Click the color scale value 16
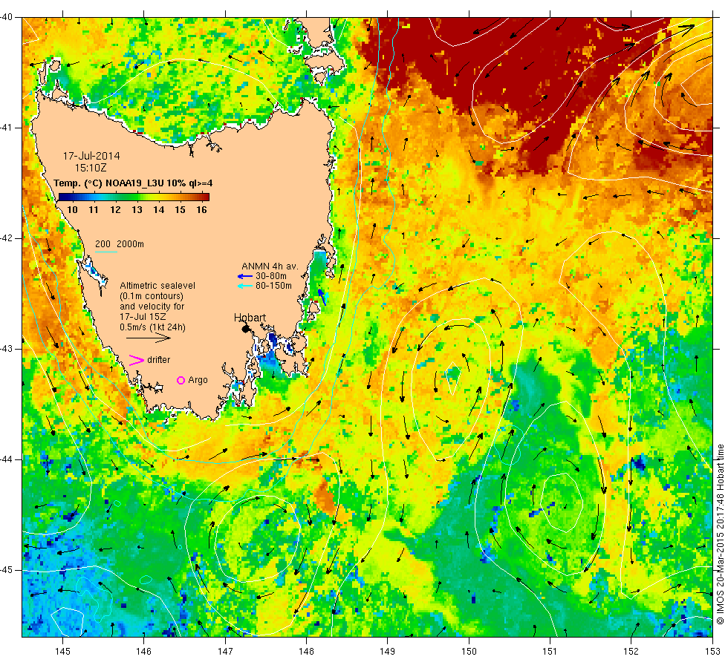The image size is (728, 668). [x=201, y=209]
